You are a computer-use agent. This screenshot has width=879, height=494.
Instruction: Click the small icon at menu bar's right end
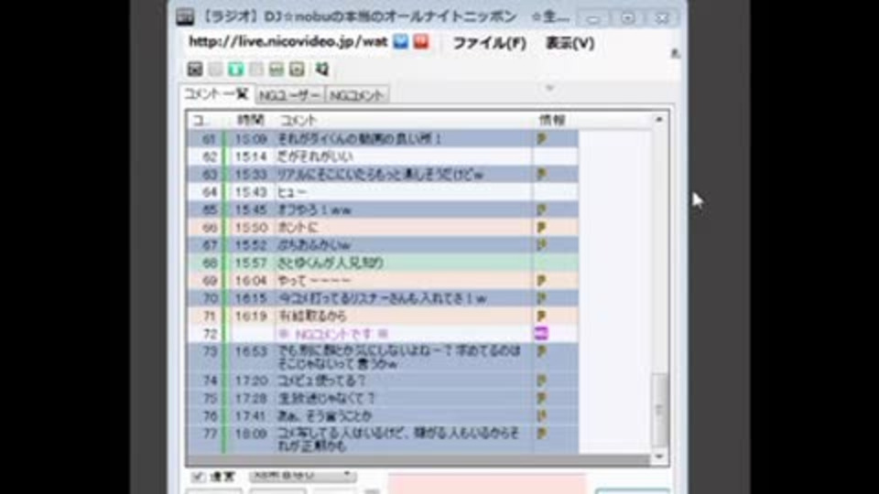click(x=675, y=53)
